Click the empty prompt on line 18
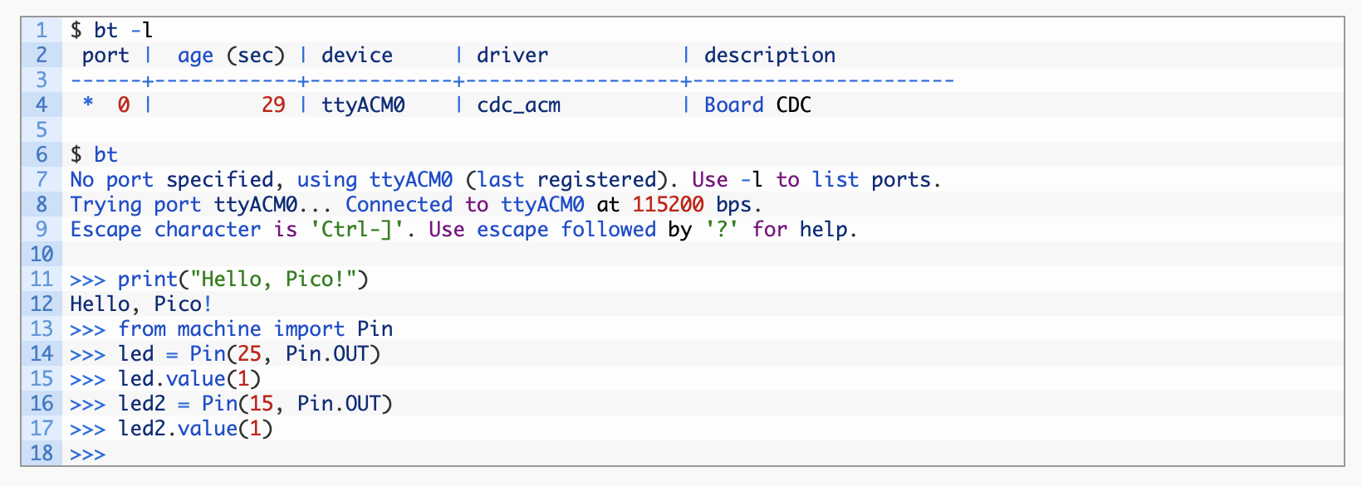Screen dimensions: 1362x486 [88, 454]
